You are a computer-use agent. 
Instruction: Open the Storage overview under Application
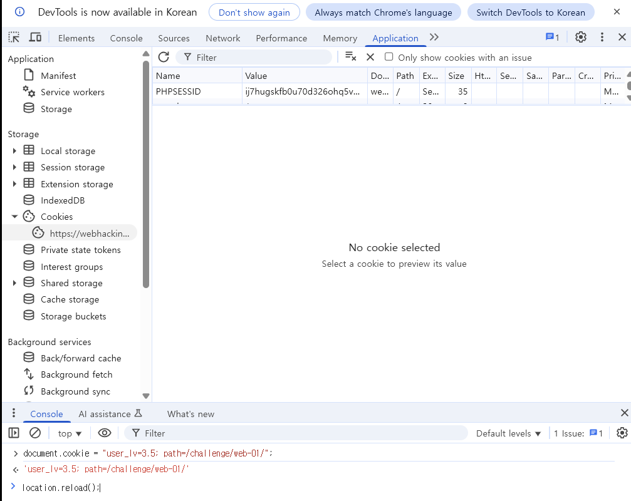pos(56,109)
